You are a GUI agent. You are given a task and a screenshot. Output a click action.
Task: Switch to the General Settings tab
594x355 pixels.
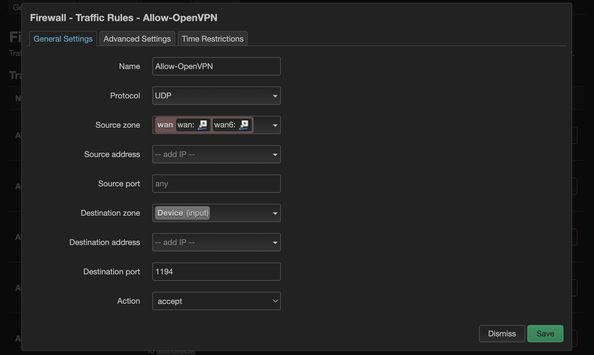tap(63, 39)
